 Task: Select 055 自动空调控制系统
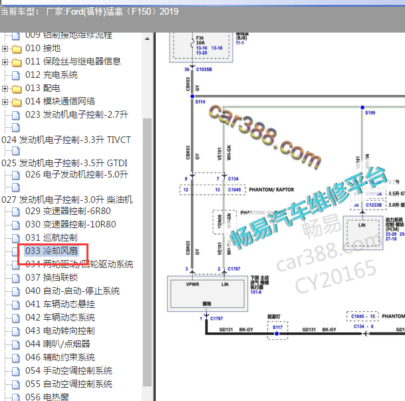(69, 384)
